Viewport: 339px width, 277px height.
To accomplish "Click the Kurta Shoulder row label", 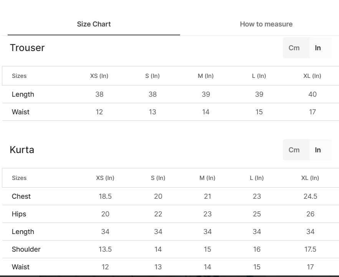I will pos(26,249).
